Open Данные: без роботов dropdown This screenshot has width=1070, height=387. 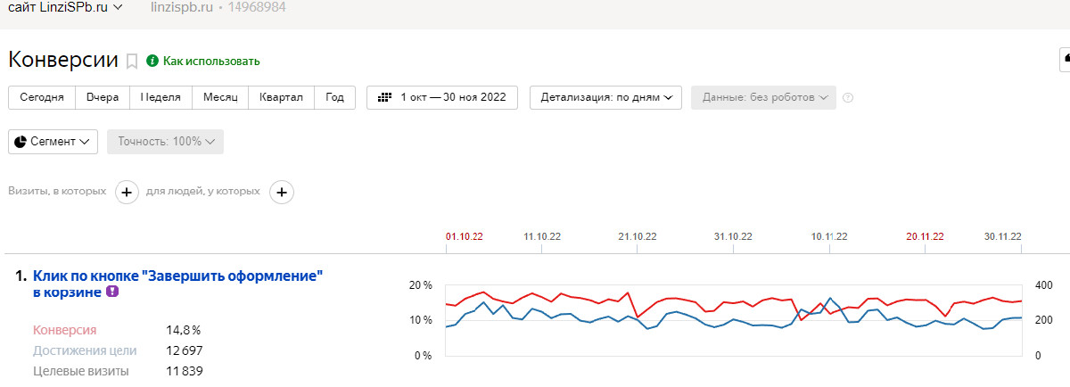click(763, 97)
